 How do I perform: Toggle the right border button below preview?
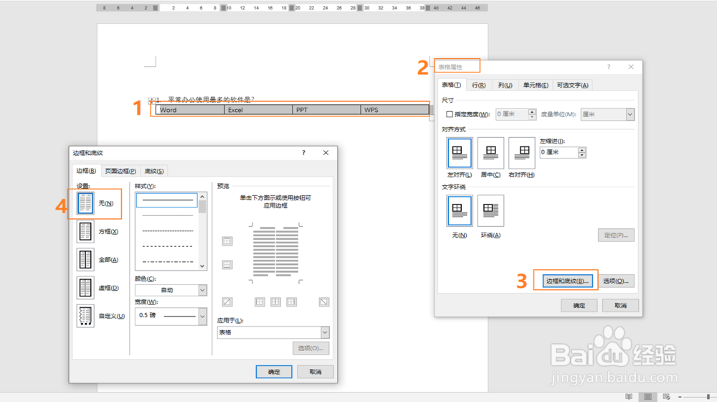[291, 301]
